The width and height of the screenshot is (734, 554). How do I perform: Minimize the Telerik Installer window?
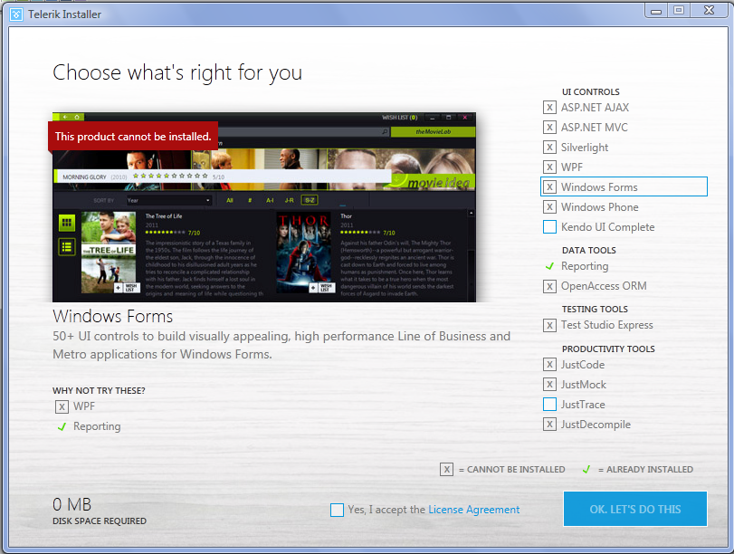[656, 10]
